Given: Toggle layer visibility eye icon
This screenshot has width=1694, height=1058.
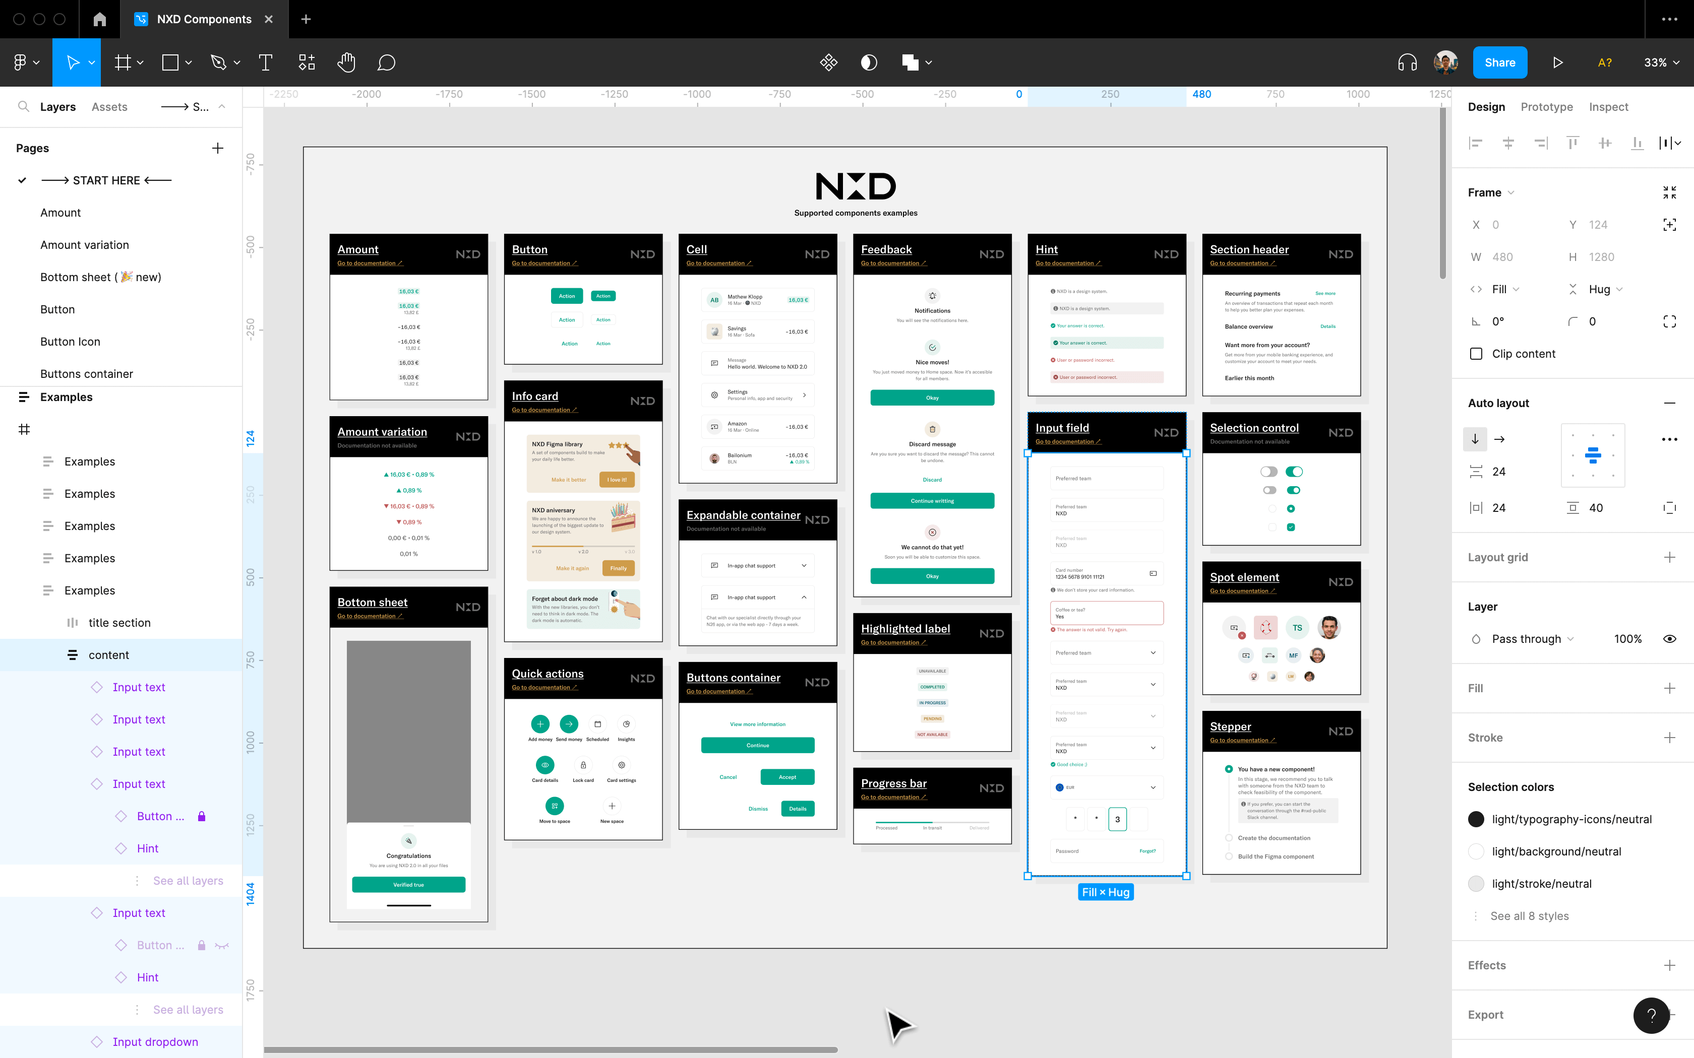Looking at the screenshot, I should [x=1669, y=639].
